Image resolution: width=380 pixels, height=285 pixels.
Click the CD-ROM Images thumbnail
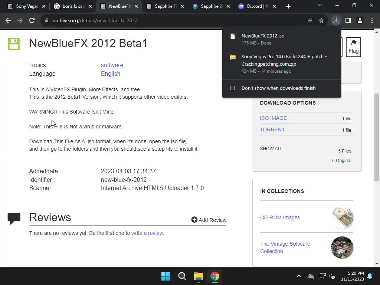coord(343,218)
